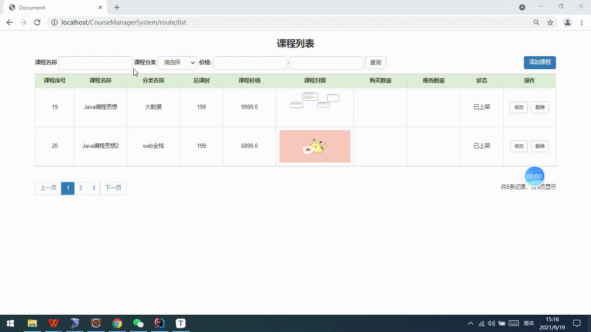Click the 添加课程 button

[540, 63]
